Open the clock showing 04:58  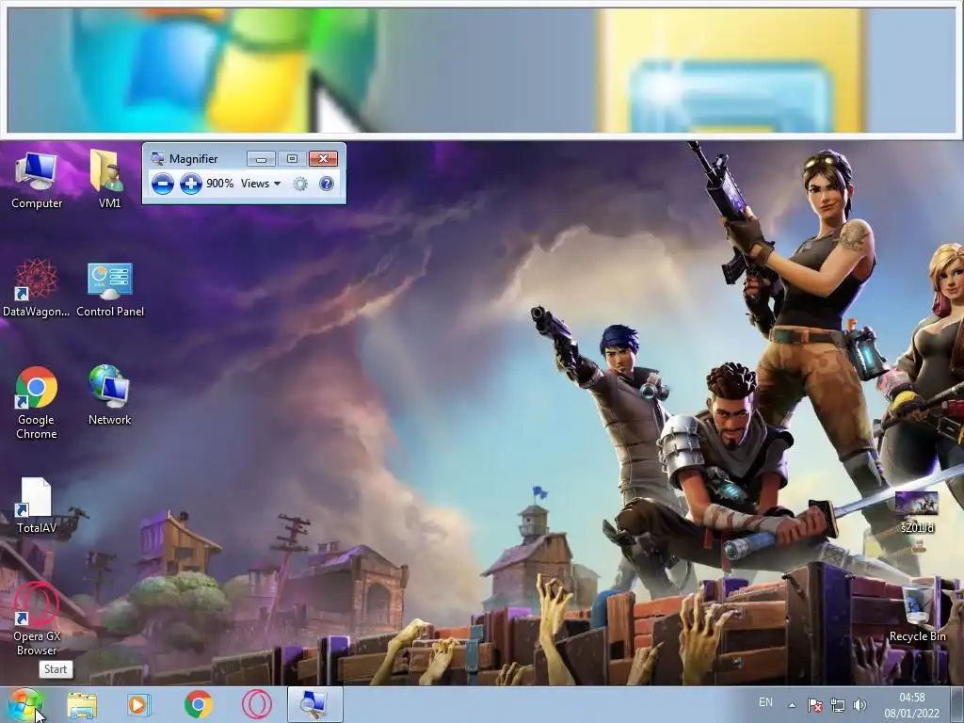point(911,704)
